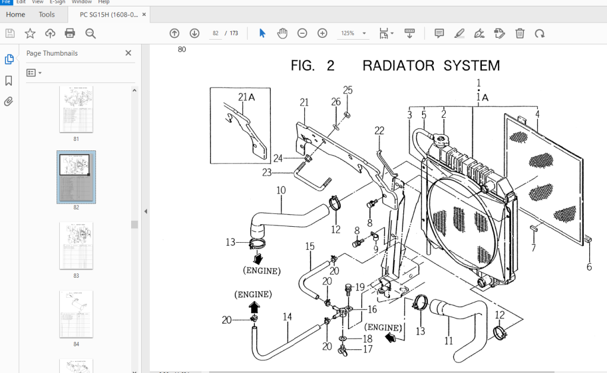Select the Hand pan tool
This screenshot has width=607, height=373.
[x=282, y=33]
